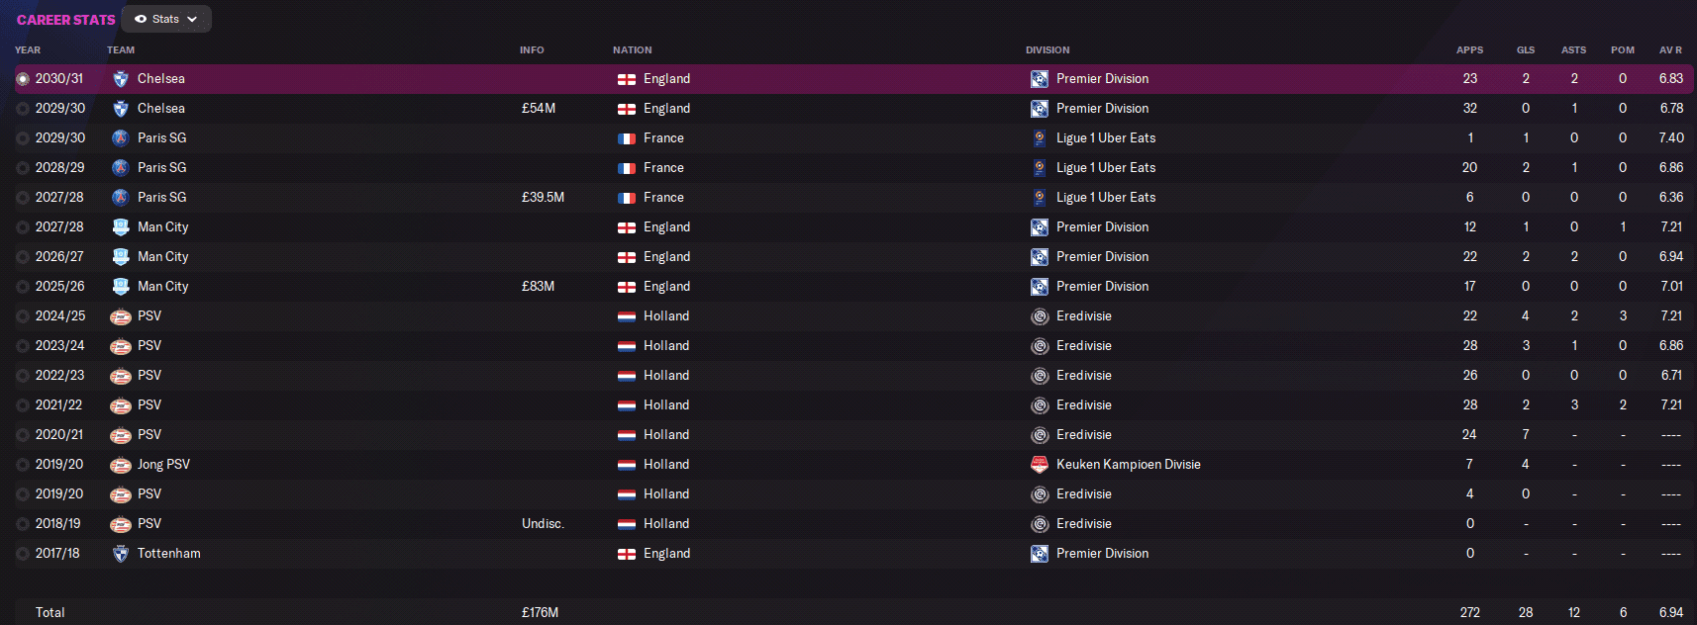Open Premier Division link in 2029/30 Chelsea row
Image resolution: width=1697 pixels, height=625 pixels.
click(x=1102, y=109)
